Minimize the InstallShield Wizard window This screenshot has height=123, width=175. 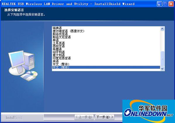point(160,4)
